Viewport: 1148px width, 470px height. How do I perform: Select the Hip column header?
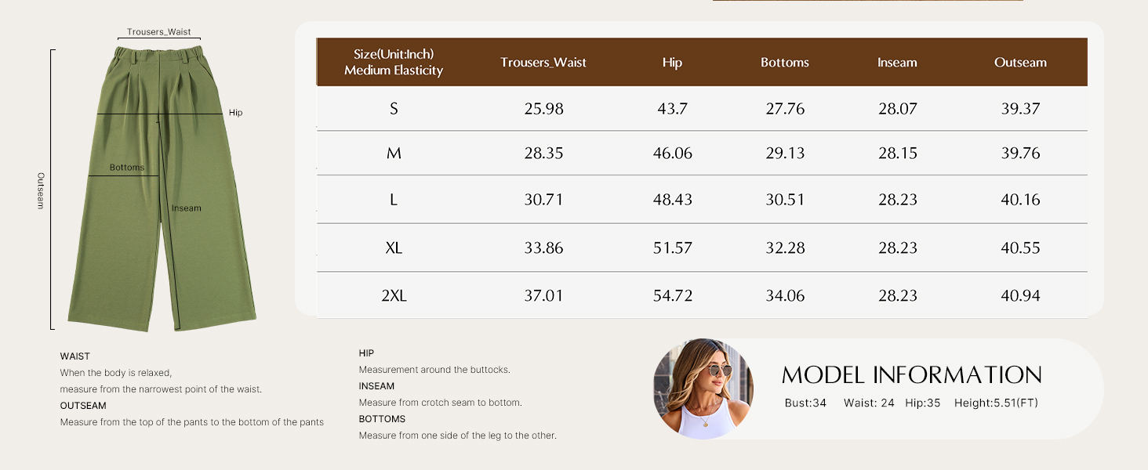click(x=672, y=63)
